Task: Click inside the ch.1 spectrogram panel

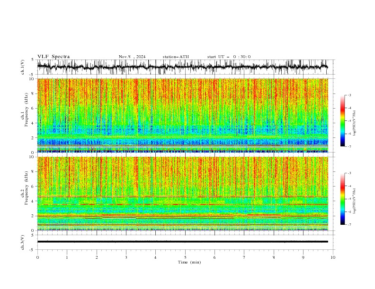Action: tap(183, 115)
